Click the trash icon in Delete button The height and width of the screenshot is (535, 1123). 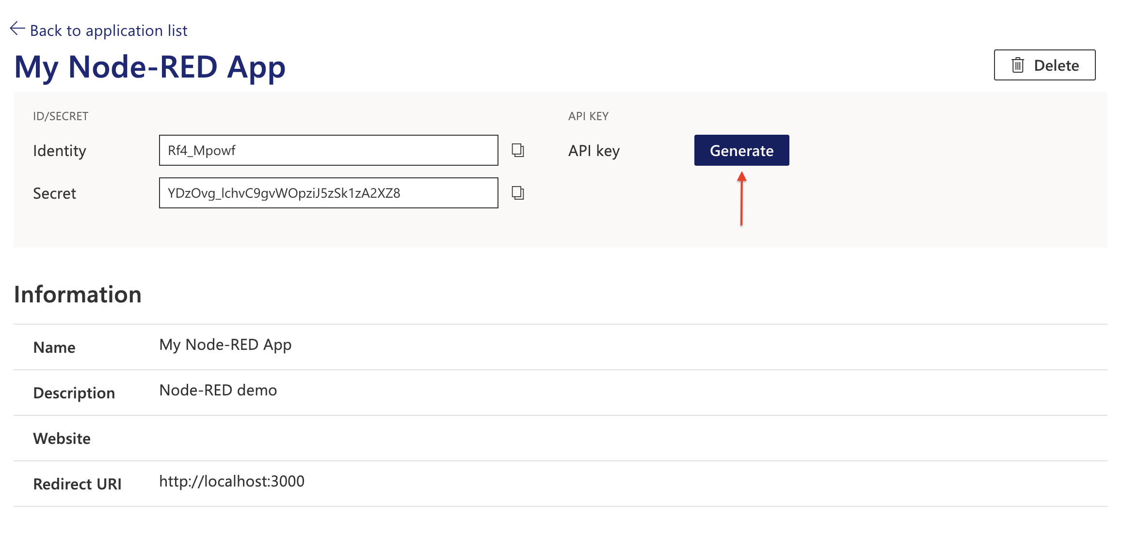[x=1017, y=65]
